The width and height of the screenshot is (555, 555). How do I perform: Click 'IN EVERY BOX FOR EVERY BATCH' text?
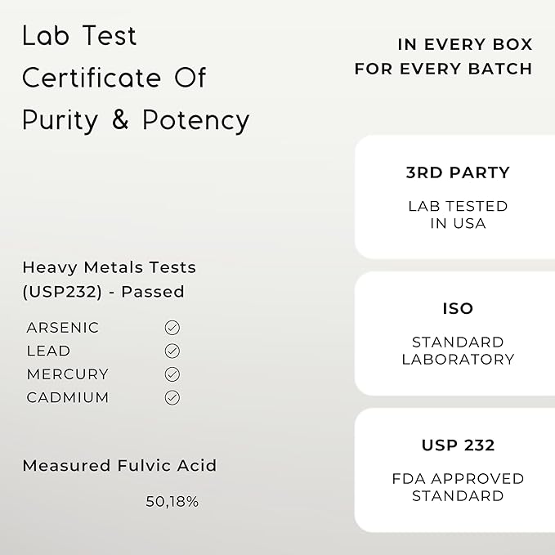click(x=444, y=56)
